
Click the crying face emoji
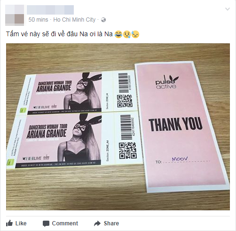pos(127,34)
